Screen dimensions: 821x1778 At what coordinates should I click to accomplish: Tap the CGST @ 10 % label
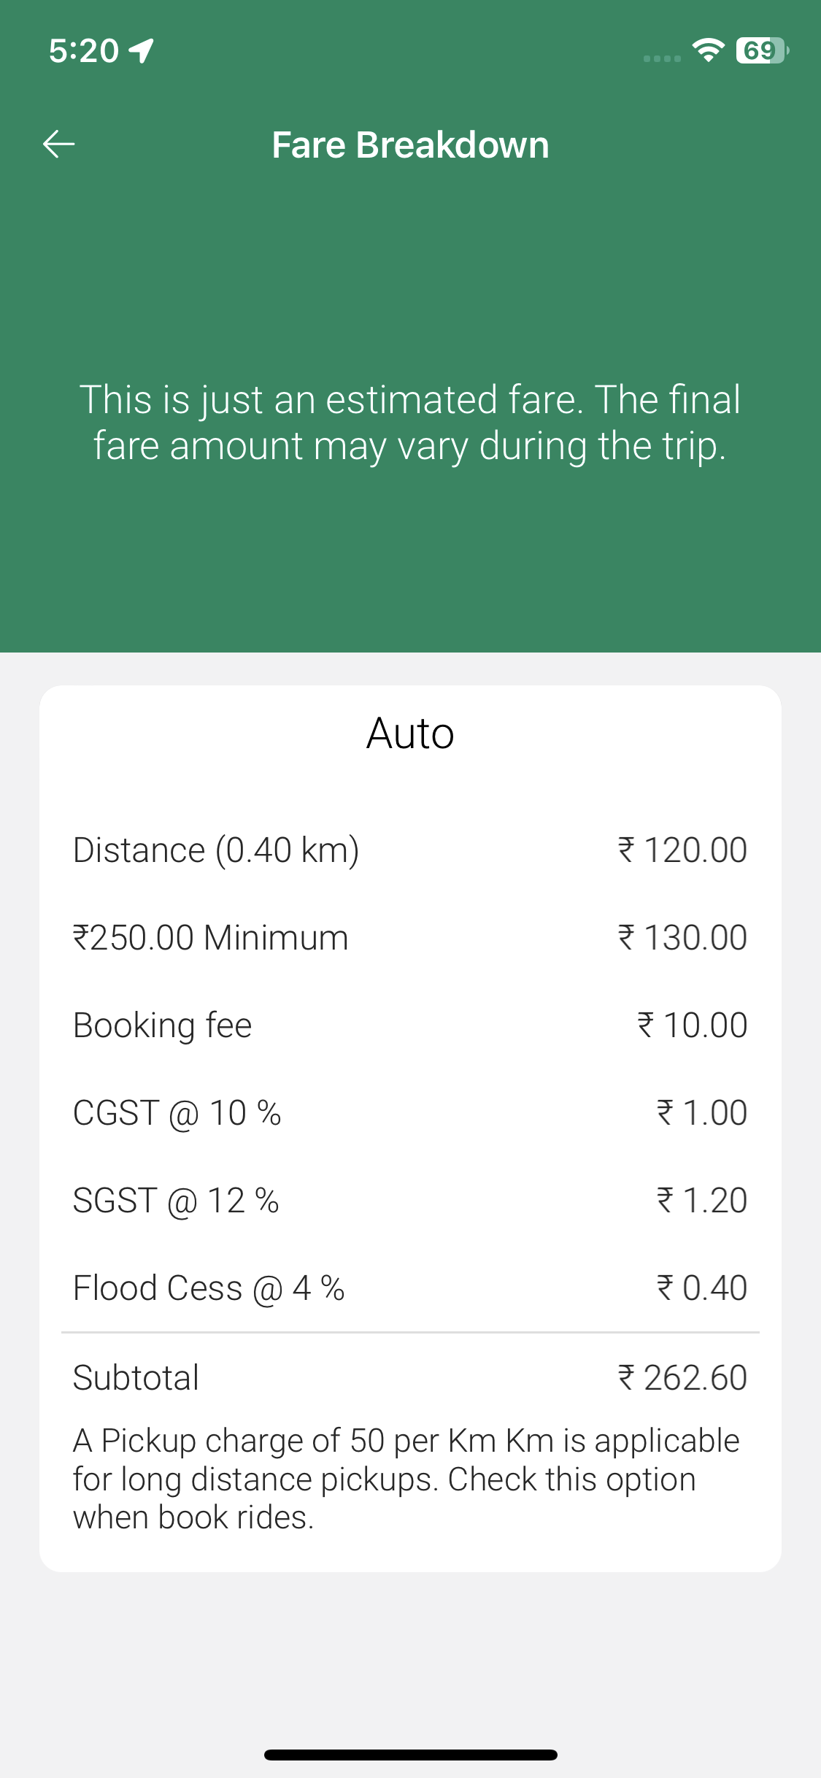tap(177, 1113)
